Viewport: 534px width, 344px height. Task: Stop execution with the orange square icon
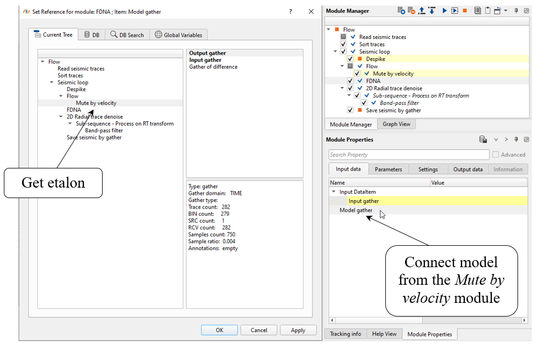point(465,10)
